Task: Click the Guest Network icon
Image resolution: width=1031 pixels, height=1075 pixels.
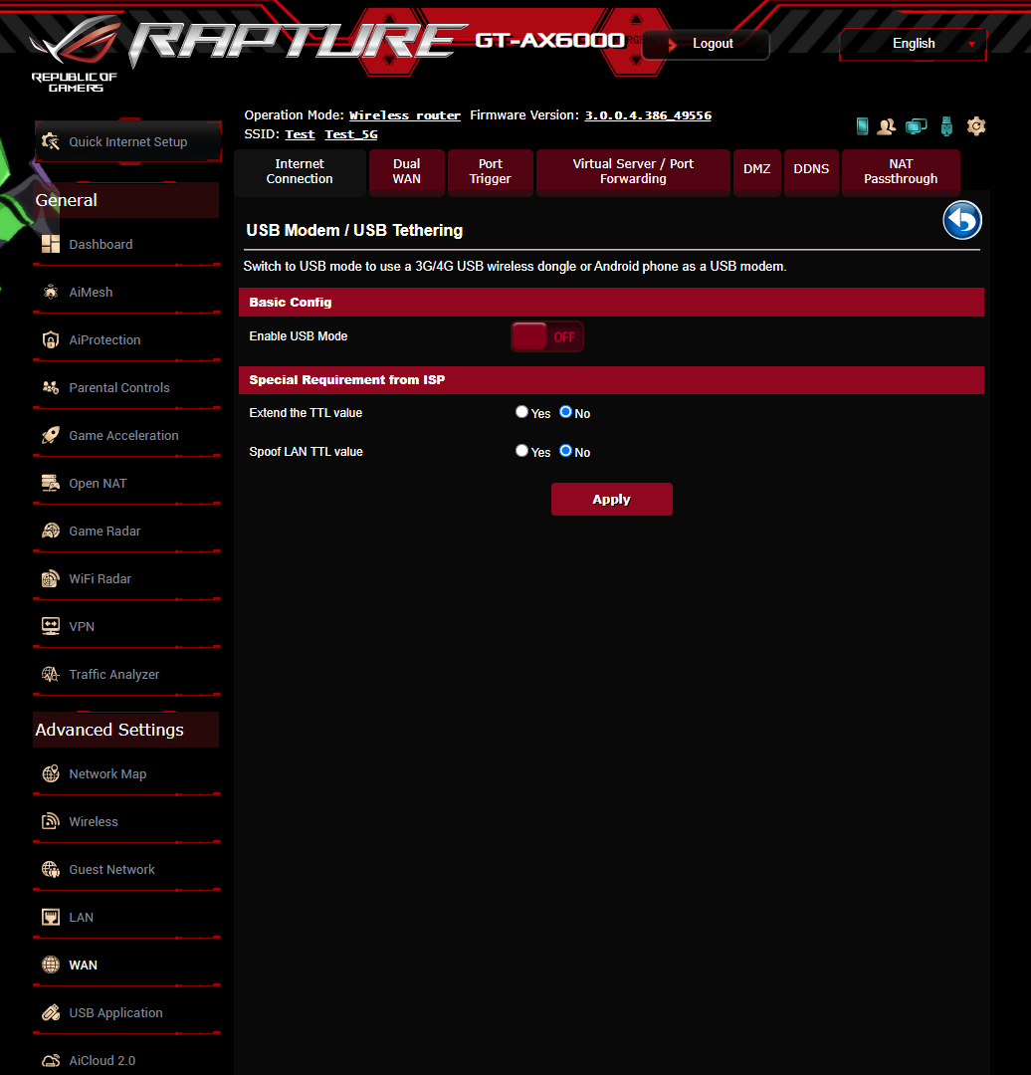Action: (51, 869)
